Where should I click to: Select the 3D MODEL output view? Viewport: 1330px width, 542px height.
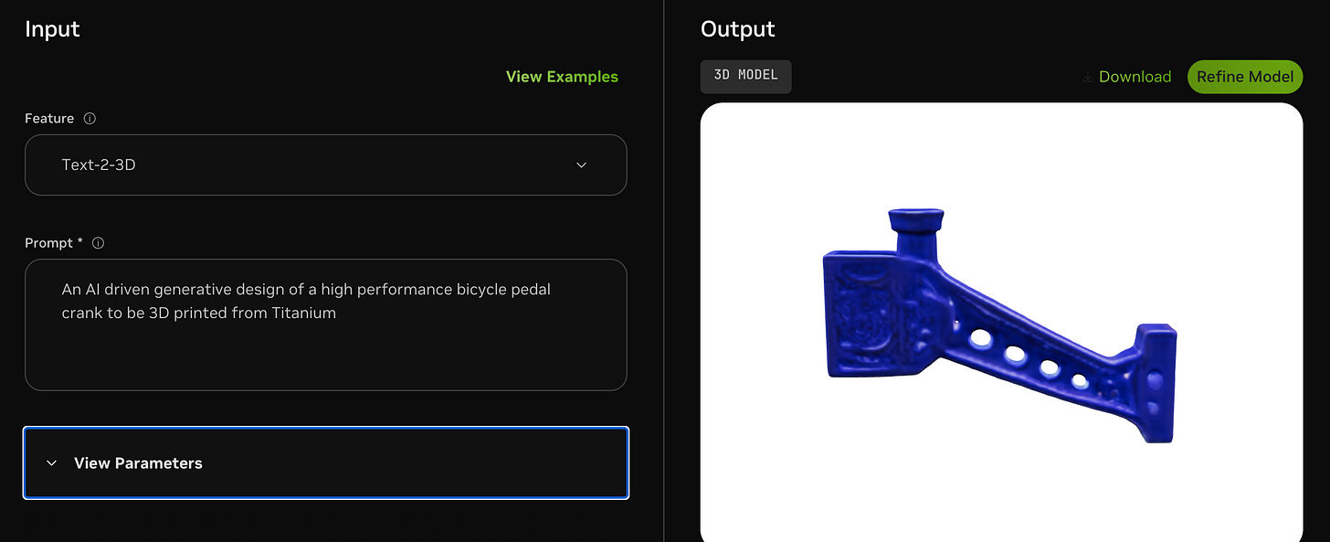pos(745,77)
